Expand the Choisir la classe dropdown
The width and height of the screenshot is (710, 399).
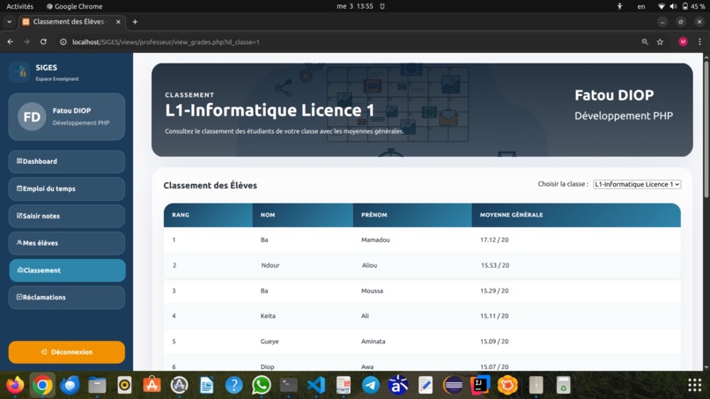point(637,184)
